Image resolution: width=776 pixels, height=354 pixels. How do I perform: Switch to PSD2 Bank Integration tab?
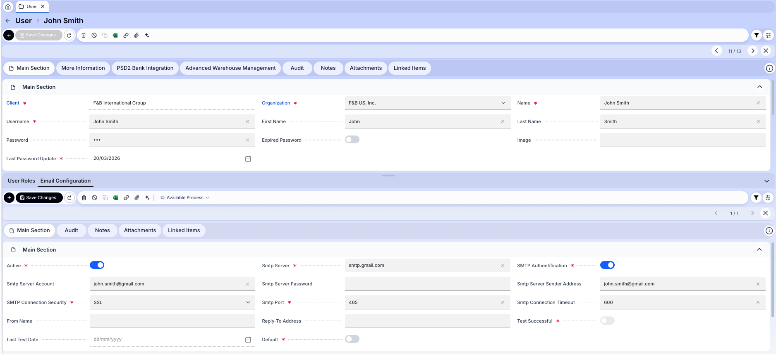(x=145, y=68)
